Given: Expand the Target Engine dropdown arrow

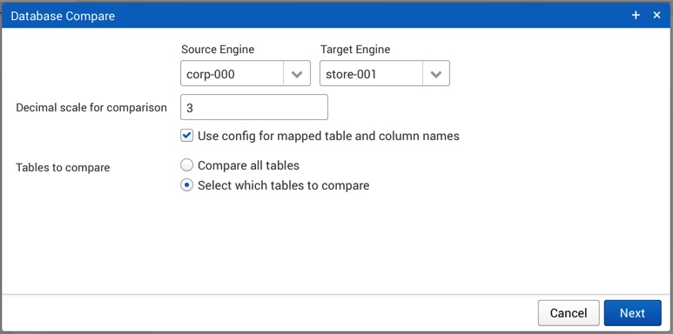Looking at the screenshot, I should click(x=436, y=73).
